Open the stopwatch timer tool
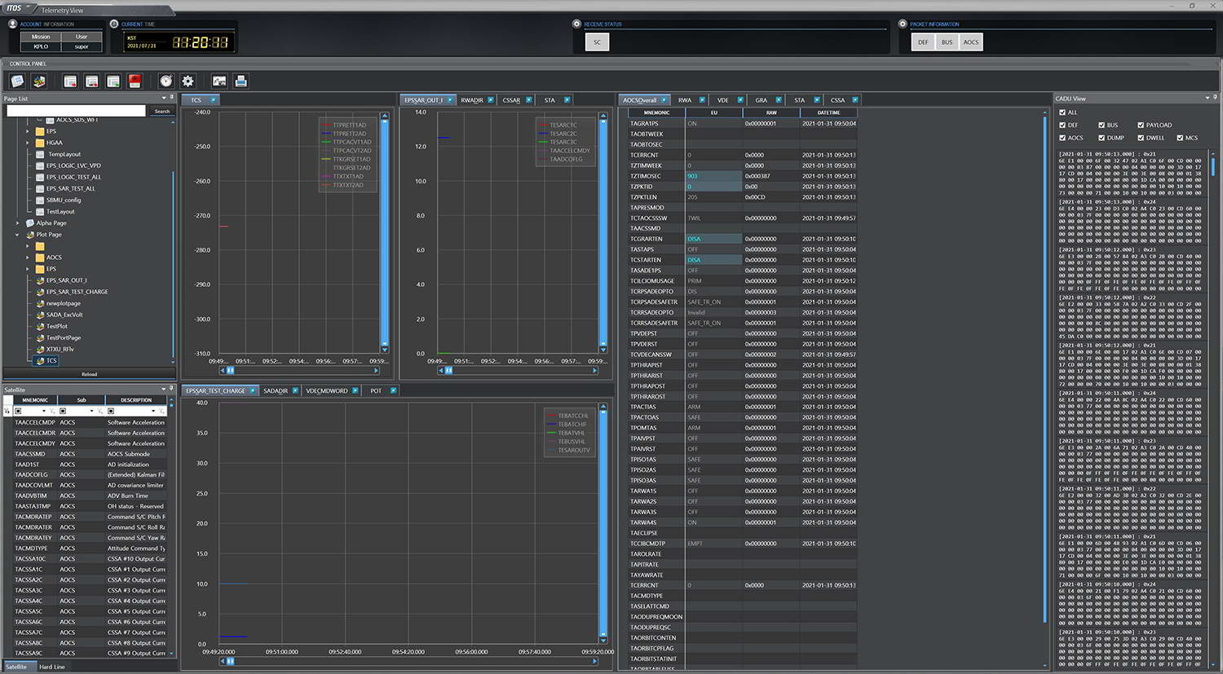The image size is (1223, 674). pyautogui.click(x=166, y=81)
